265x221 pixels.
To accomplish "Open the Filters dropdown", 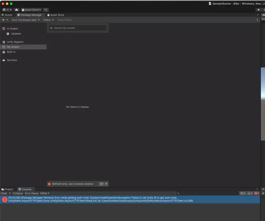I will pyautogui.click(x=48, y=20).
